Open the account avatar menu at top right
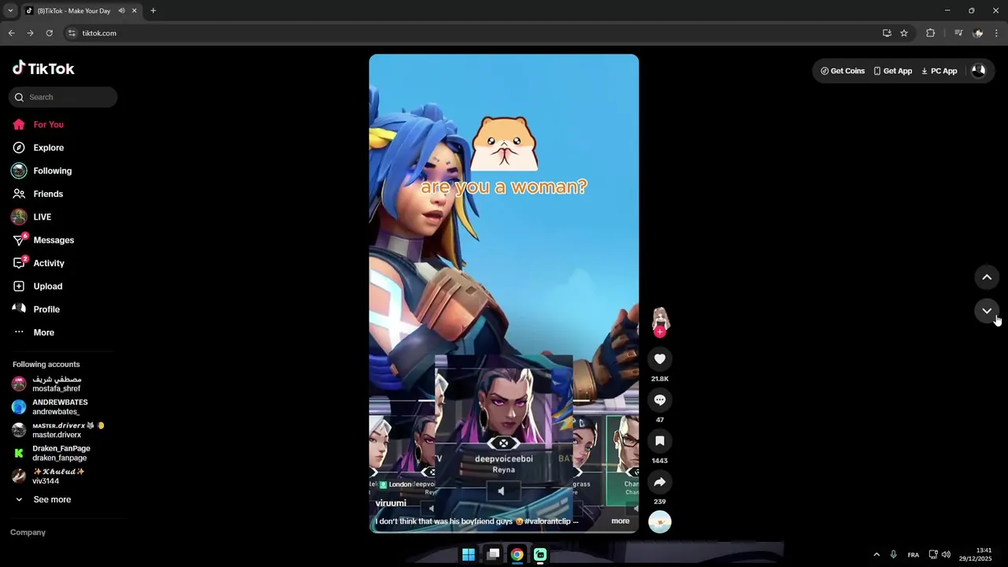 click(978, 71)
